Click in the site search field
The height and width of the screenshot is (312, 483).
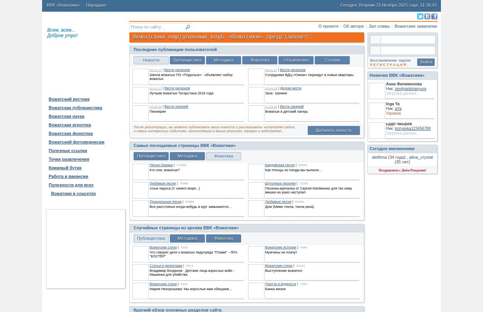(x=157, y=27)
